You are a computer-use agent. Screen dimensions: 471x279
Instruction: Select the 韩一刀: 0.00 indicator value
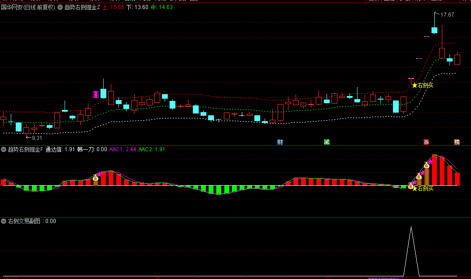coord(92,149)
